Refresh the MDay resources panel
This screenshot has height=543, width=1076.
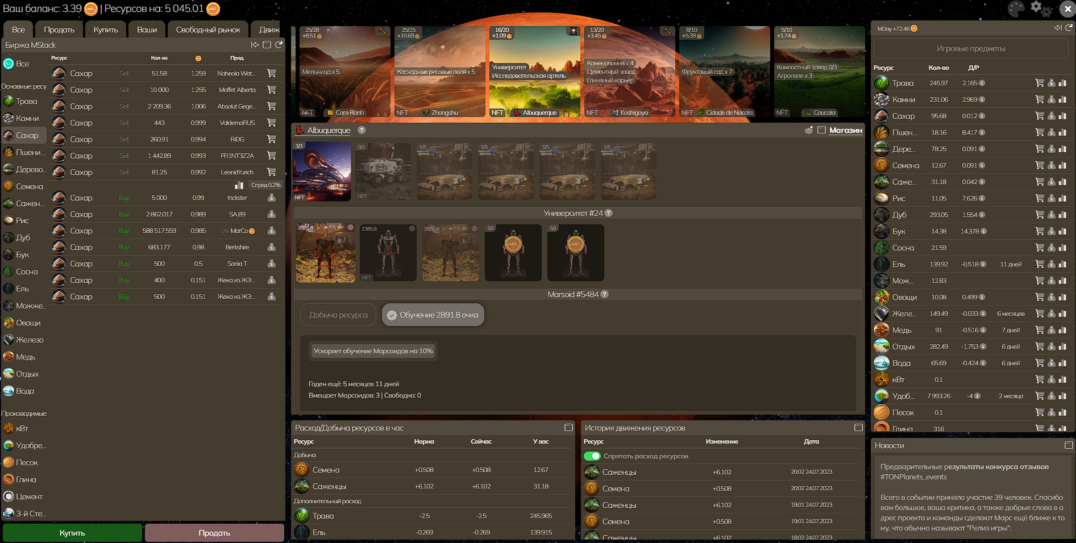(1069, 28)
